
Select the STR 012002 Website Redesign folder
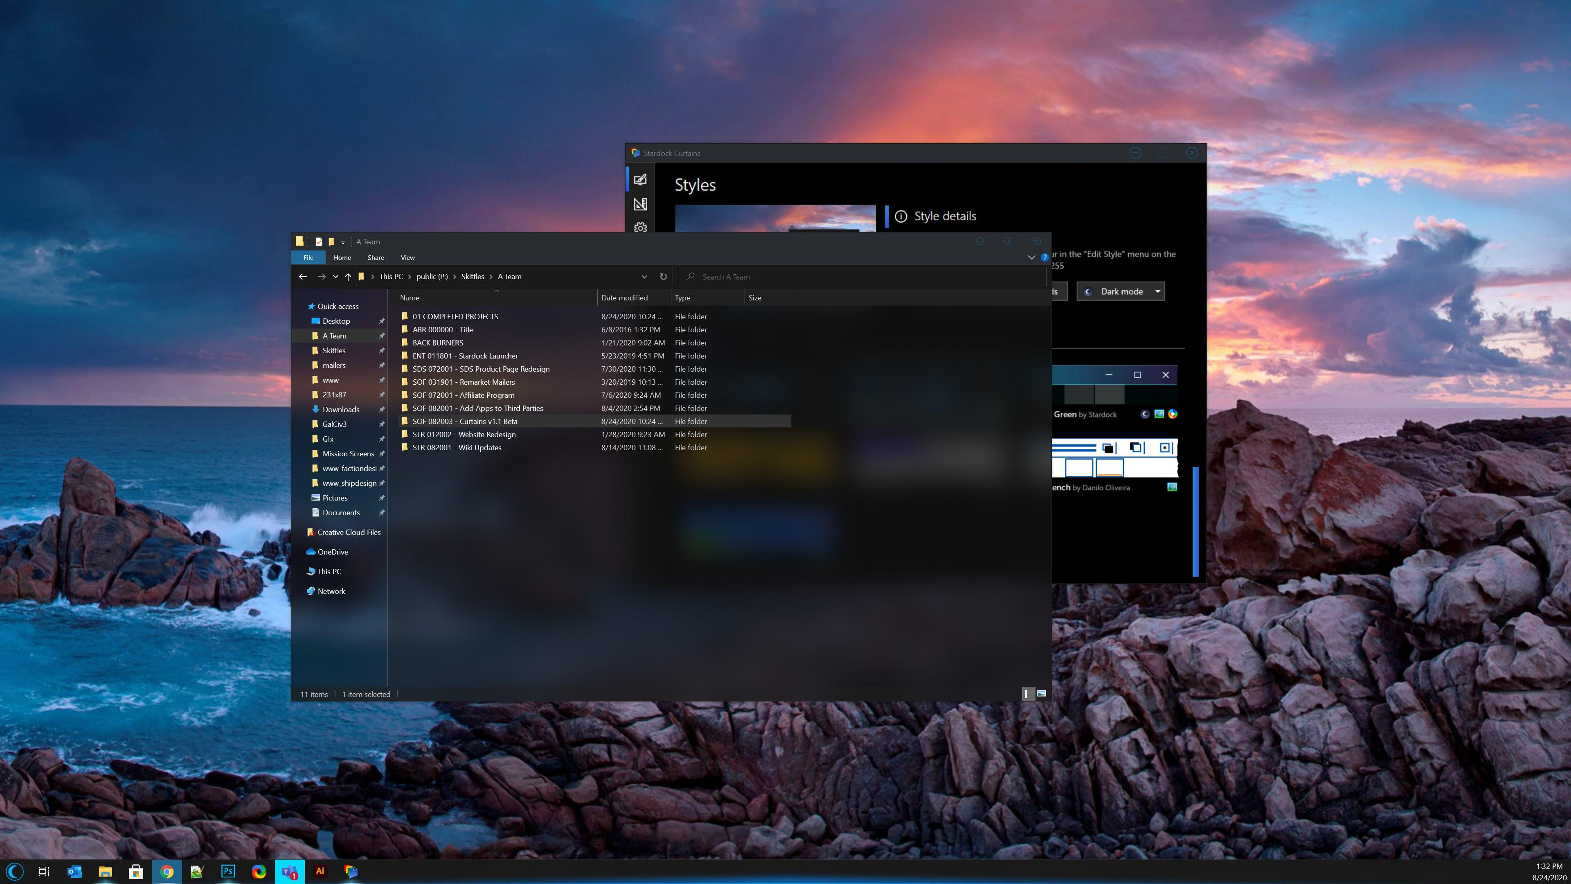tap(464, 434)
